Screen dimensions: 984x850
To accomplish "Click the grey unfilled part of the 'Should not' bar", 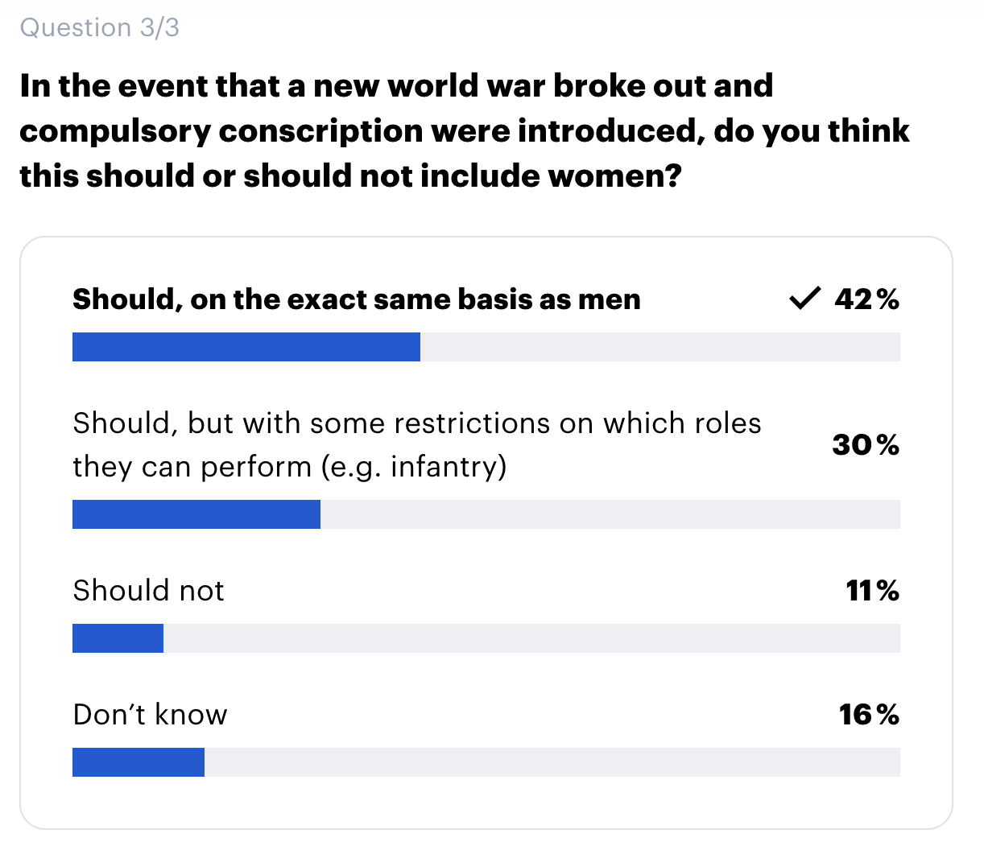I will click(531, 638).
